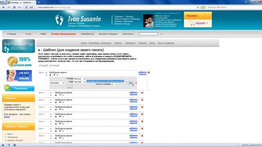Click the site search box in nav bar
262x147 pixels.
tap(149, 34)
